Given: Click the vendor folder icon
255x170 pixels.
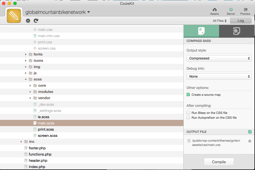Looking at the screenshot, I should coord(35,98).
